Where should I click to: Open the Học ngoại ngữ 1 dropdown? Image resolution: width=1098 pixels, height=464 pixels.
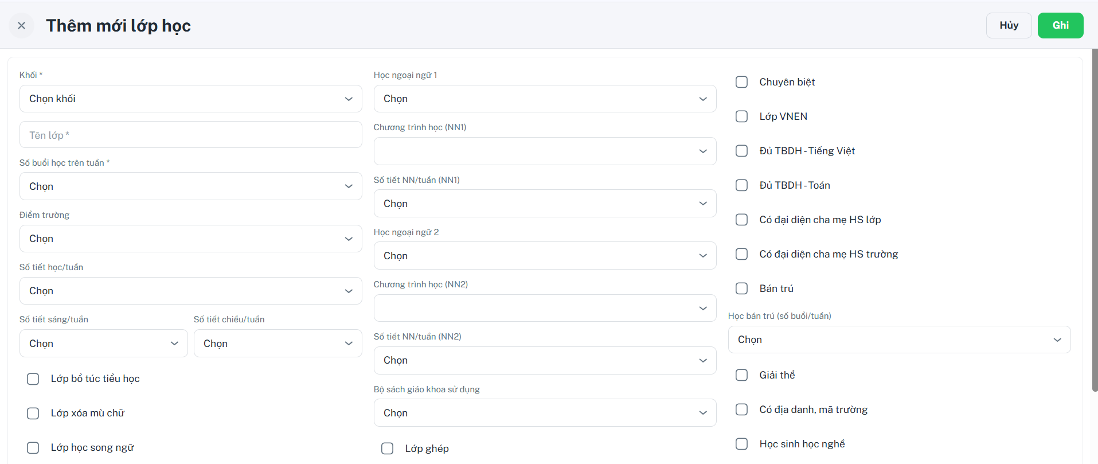coord(545,99)
